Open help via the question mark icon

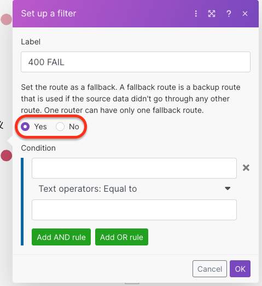(x=229, y=14)
